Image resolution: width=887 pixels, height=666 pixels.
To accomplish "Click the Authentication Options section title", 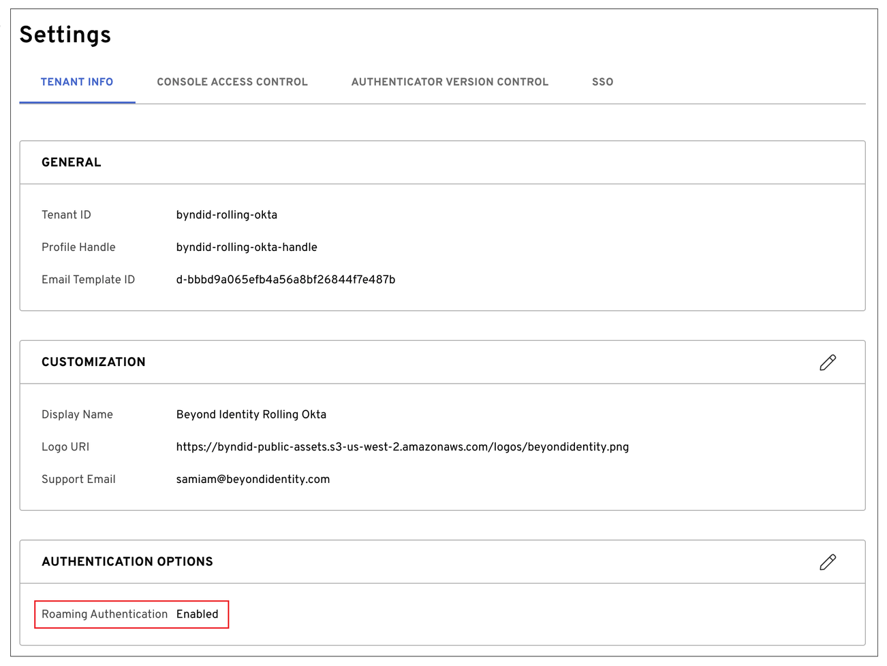I will 127,562.
